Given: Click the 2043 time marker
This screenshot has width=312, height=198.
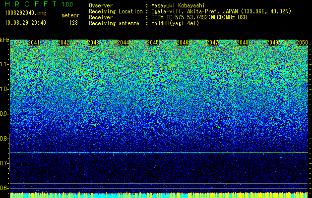Looking at the screenshot, I should 93,42.
